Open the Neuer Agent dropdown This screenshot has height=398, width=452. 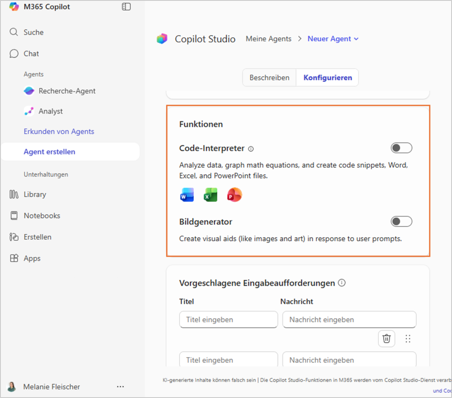(333, 39)
